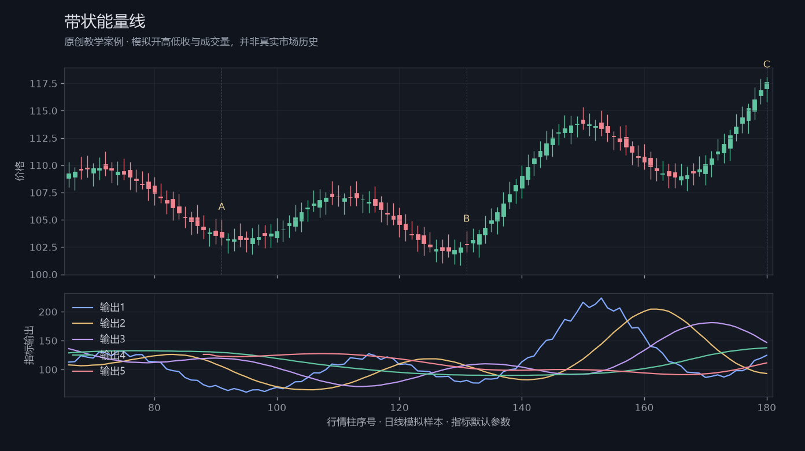Click the bottom axis tick "180"

pyautogui.click(x=767, y=407)
